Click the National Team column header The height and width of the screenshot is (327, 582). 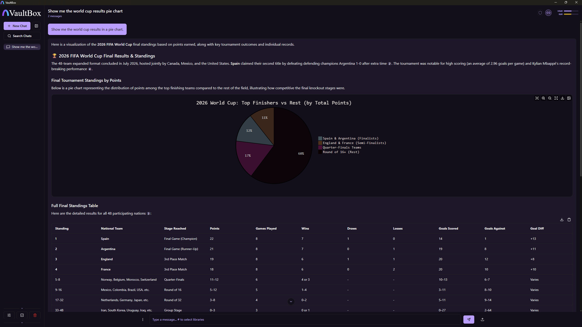112,229
